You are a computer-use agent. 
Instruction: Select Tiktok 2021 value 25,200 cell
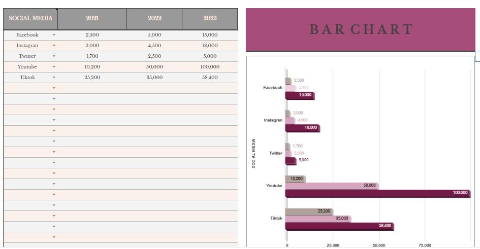[92, 78]
